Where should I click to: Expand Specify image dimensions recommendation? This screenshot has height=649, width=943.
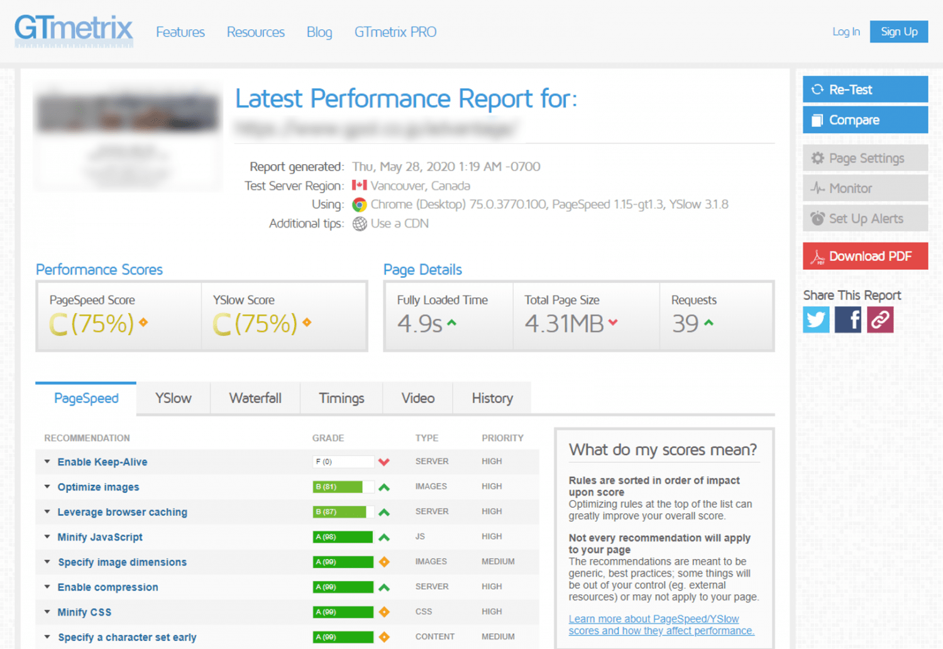(x=47, y=562)
